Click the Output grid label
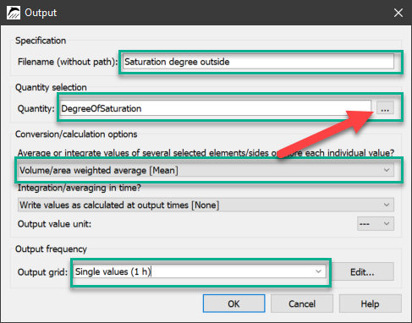Image resolution: width=412 pixels, height=323 pixels. (x=42, y=272)
